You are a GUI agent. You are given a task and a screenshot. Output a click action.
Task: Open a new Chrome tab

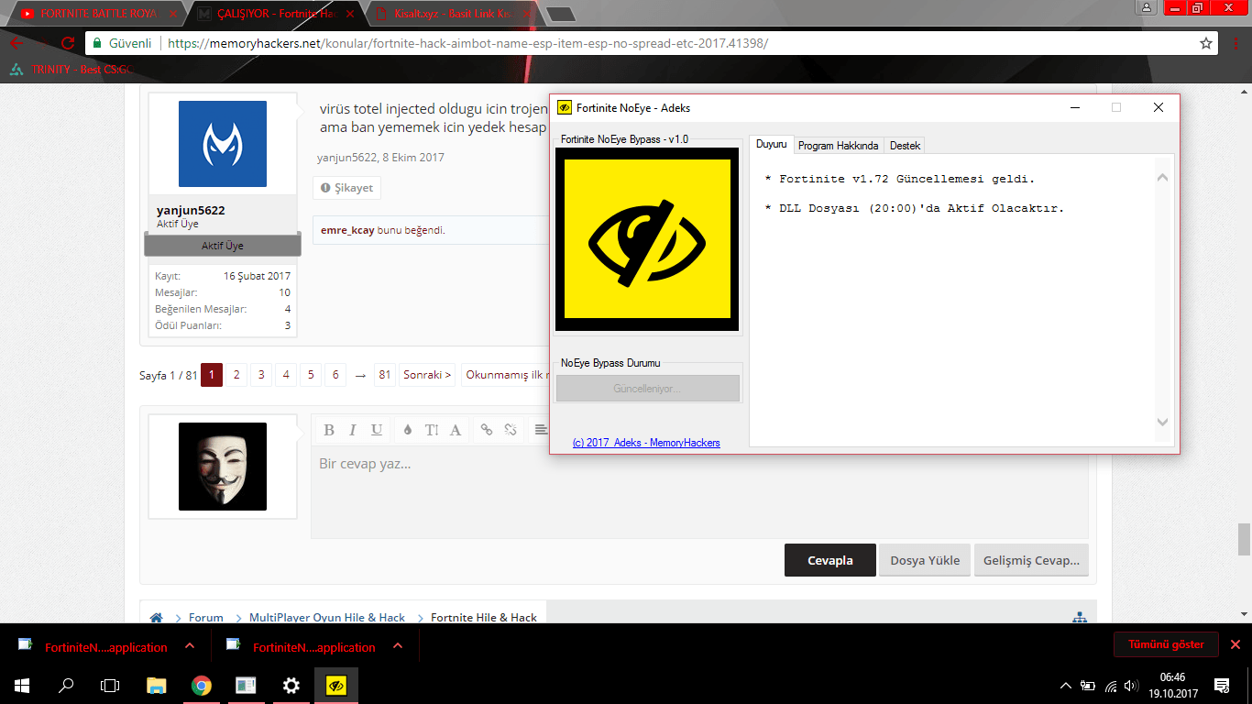click(x=560, y=14)
